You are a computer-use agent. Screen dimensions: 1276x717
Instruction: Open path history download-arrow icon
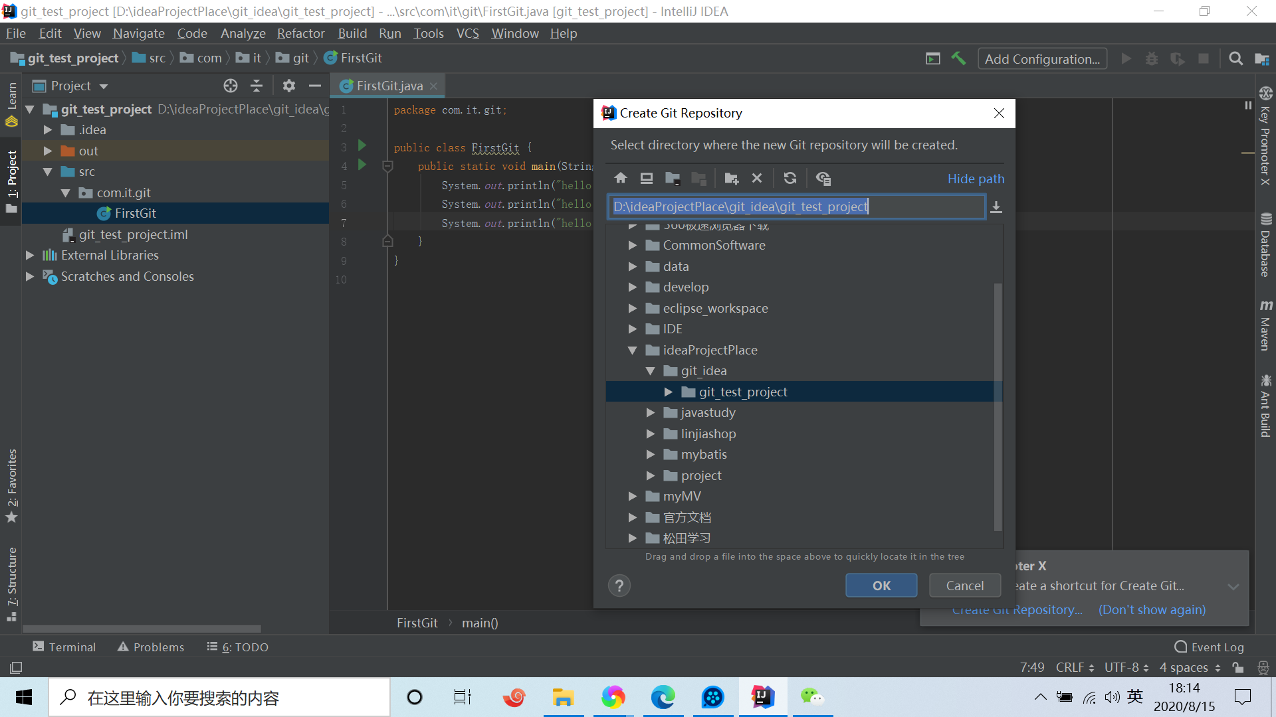click(996, 207)
